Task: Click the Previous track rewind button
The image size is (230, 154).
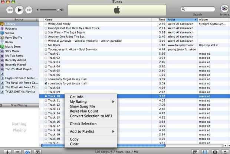Action: (10, 10)
